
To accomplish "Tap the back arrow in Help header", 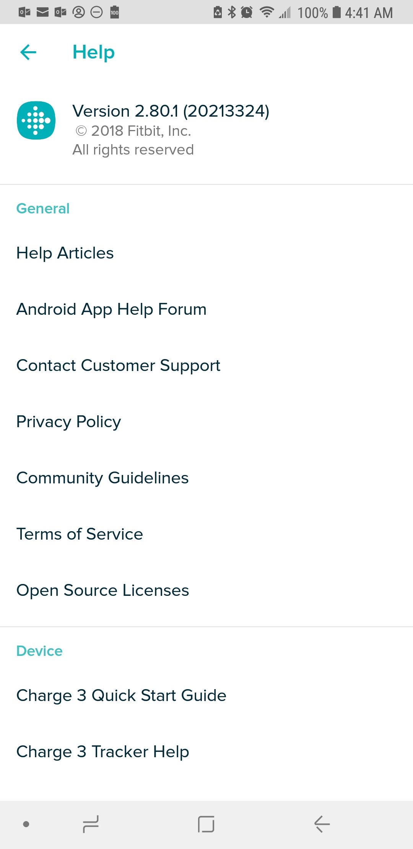I will click(28, 52).
